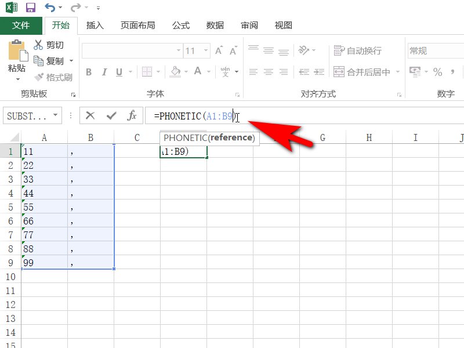Image resolution: width=464 pixels, height=348 pixels.
Task: Switch to the 公式 ribbon tab
Action: pyautogui.click(x=180, y=26)
